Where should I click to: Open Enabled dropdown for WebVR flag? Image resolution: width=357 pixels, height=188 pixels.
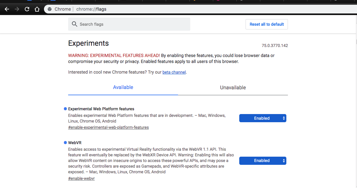point(263,161)
